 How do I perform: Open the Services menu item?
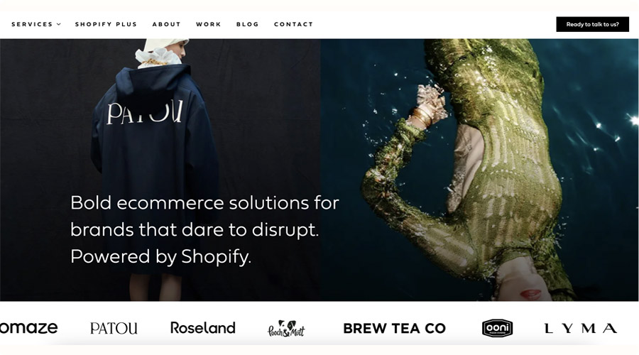[x=36, y=24]
